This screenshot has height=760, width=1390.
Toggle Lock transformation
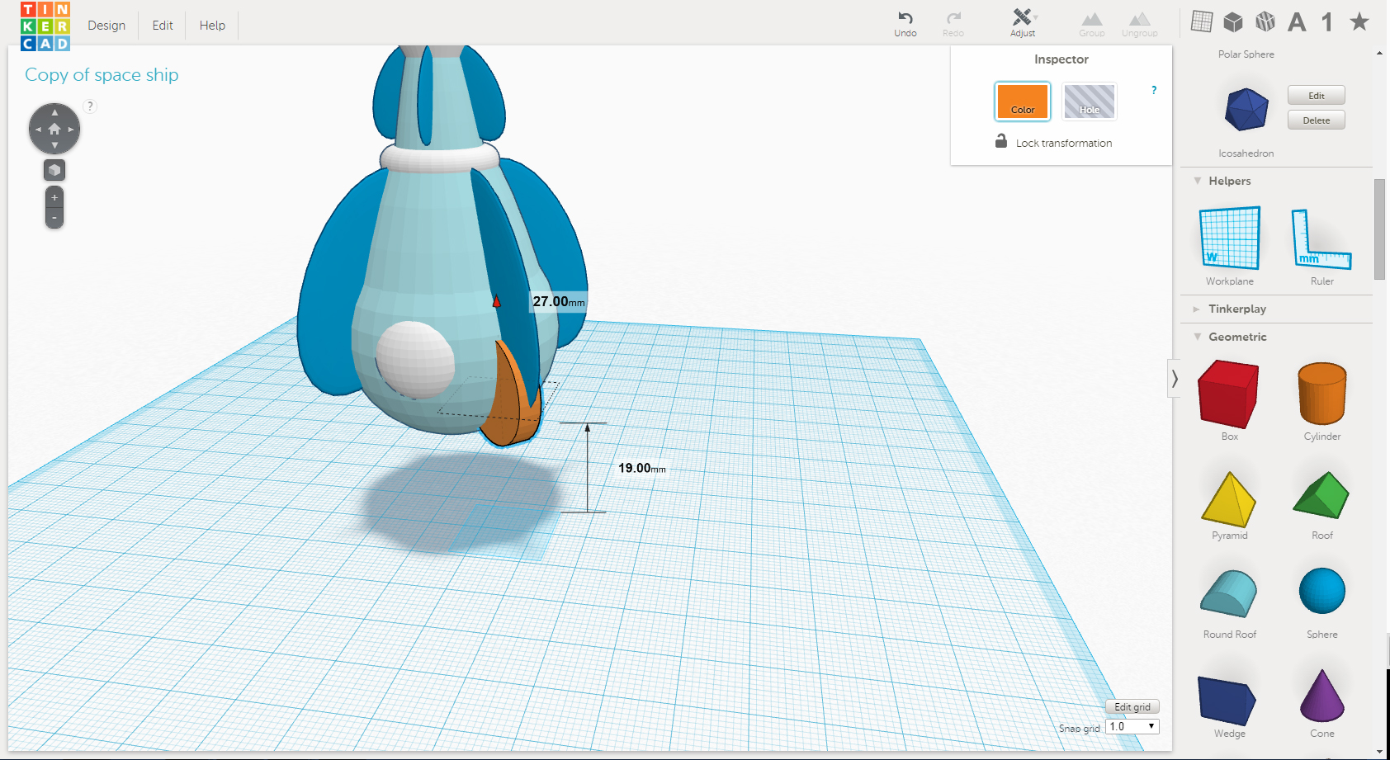click(1053, 142)
